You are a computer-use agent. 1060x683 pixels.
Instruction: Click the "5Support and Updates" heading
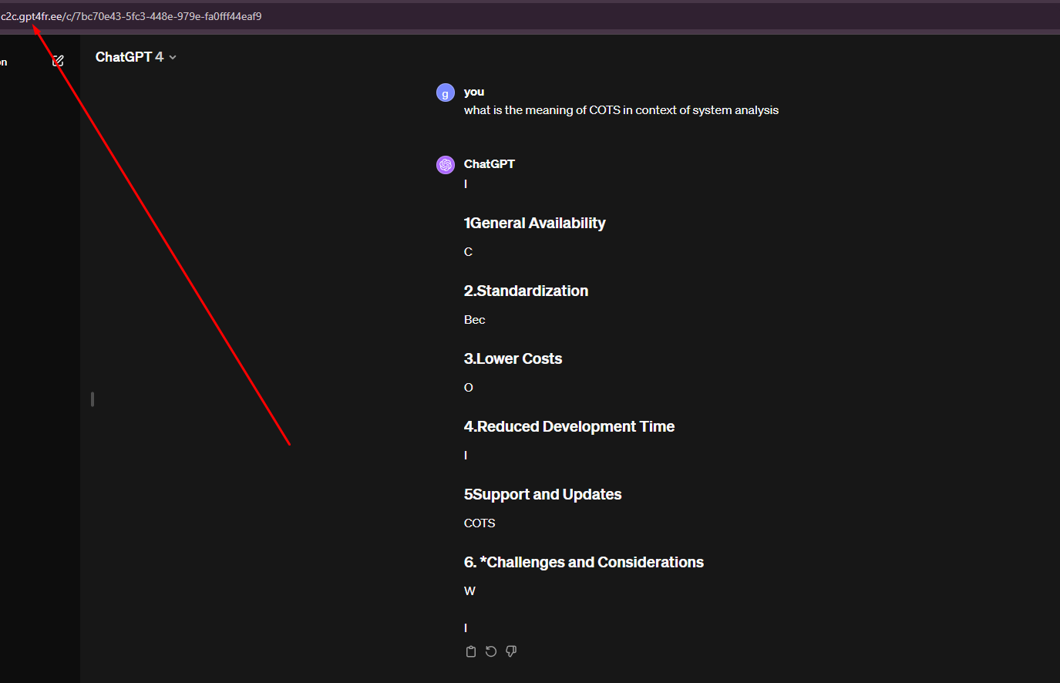(543, 495)
